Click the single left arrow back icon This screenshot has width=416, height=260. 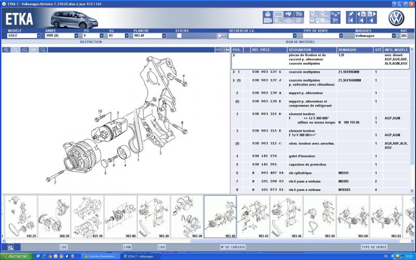(x=372, y=21)
